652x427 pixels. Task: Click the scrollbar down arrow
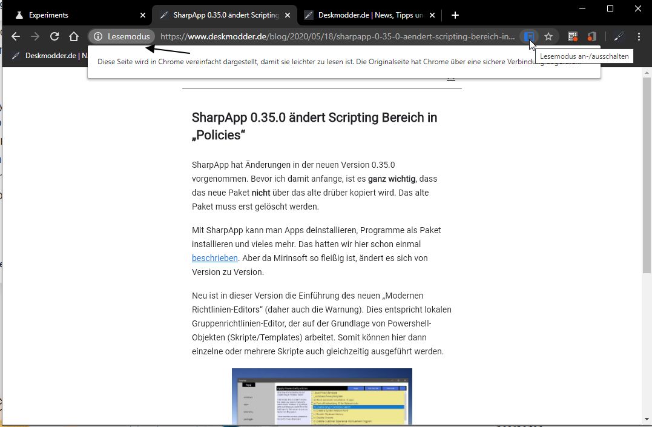[x=647, y=419]
